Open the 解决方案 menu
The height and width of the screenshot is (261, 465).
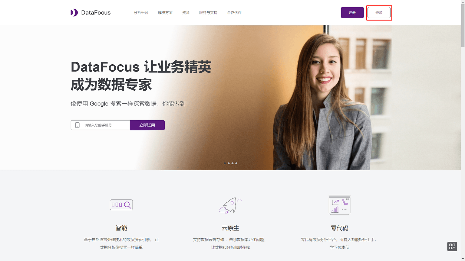(x=165, y=13)
